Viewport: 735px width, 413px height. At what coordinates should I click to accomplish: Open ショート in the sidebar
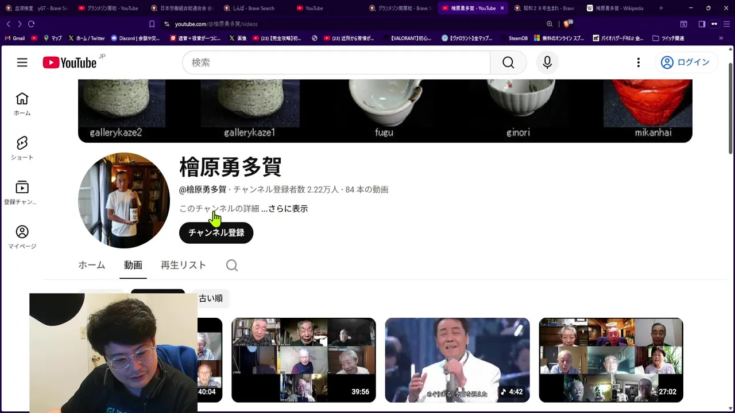(x=22, y=148)
